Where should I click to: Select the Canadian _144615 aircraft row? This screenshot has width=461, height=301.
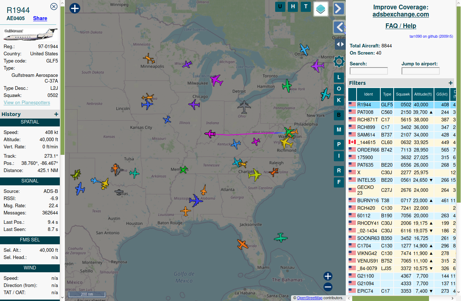(402, 142)
